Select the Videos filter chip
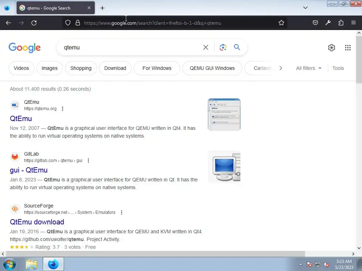Image resolution: width=362 pixels, height=271 pixels. point(21,68)
